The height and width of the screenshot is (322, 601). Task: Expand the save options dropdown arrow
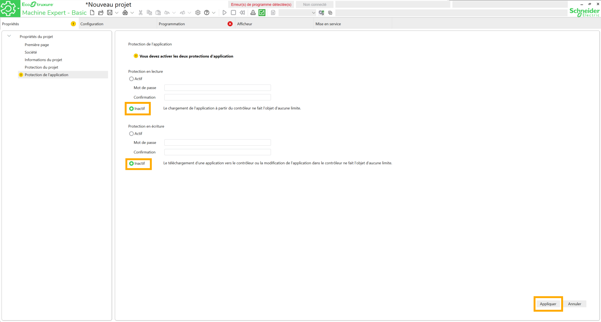117,13
